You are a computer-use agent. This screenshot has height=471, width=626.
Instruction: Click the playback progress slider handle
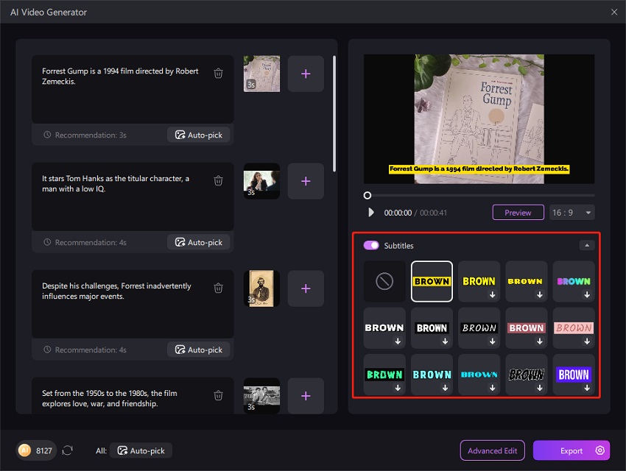[367, 196]
